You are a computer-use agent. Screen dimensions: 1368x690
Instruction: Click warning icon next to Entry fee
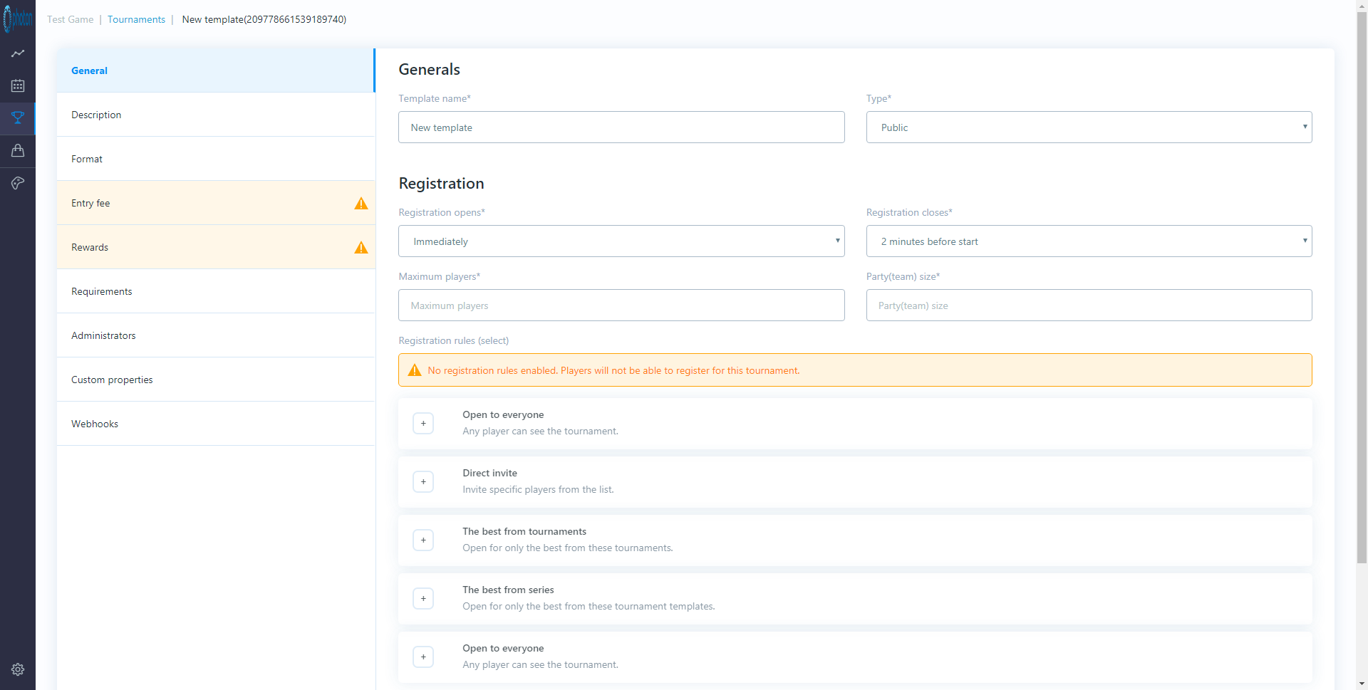(361, 204)
